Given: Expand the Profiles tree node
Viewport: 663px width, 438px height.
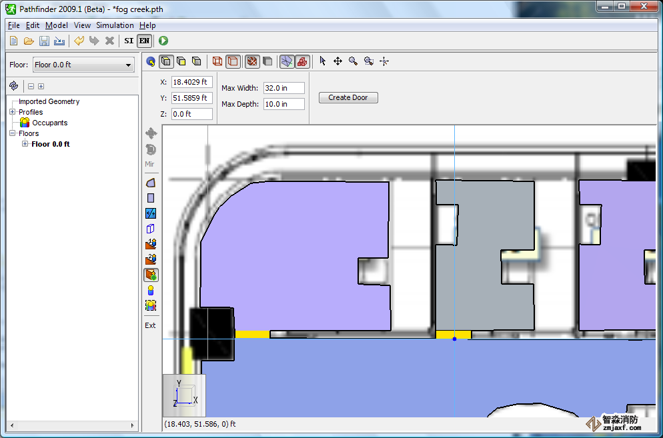Looking at the screenshot, I should 12,112.
